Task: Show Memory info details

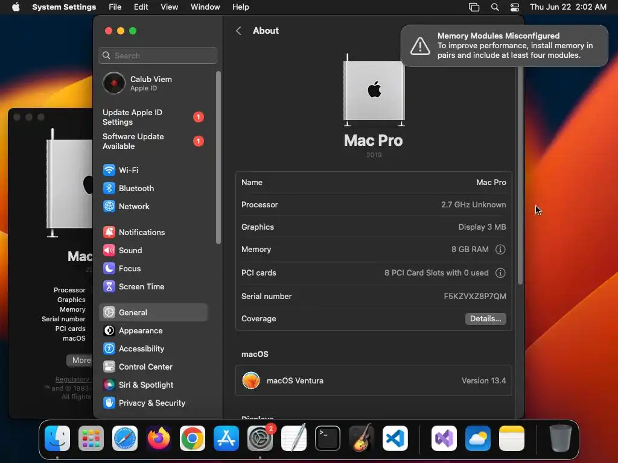Action: pyautogui.click(x=500, y=249)
